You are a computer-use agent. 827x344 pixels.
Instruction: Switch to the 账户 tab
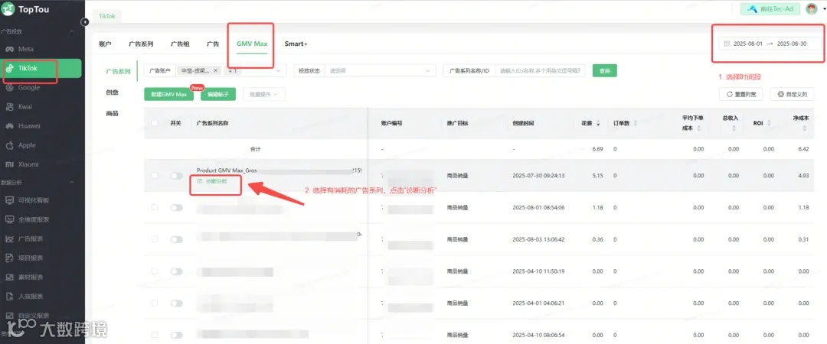click(x=105, y=44)
